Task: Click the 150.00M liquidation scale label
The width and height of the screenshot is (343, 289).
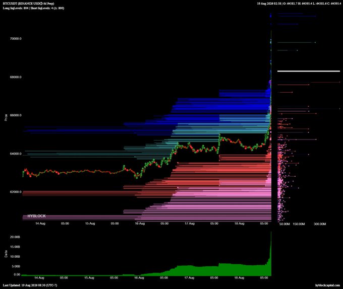Action: click(299, 224)
